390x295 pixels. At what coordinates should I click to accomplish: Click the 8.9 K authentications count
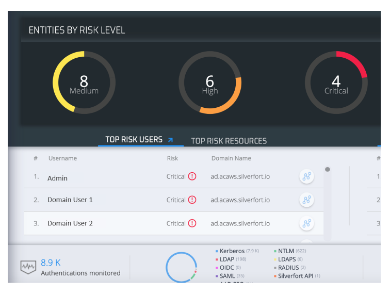[51, 263]
